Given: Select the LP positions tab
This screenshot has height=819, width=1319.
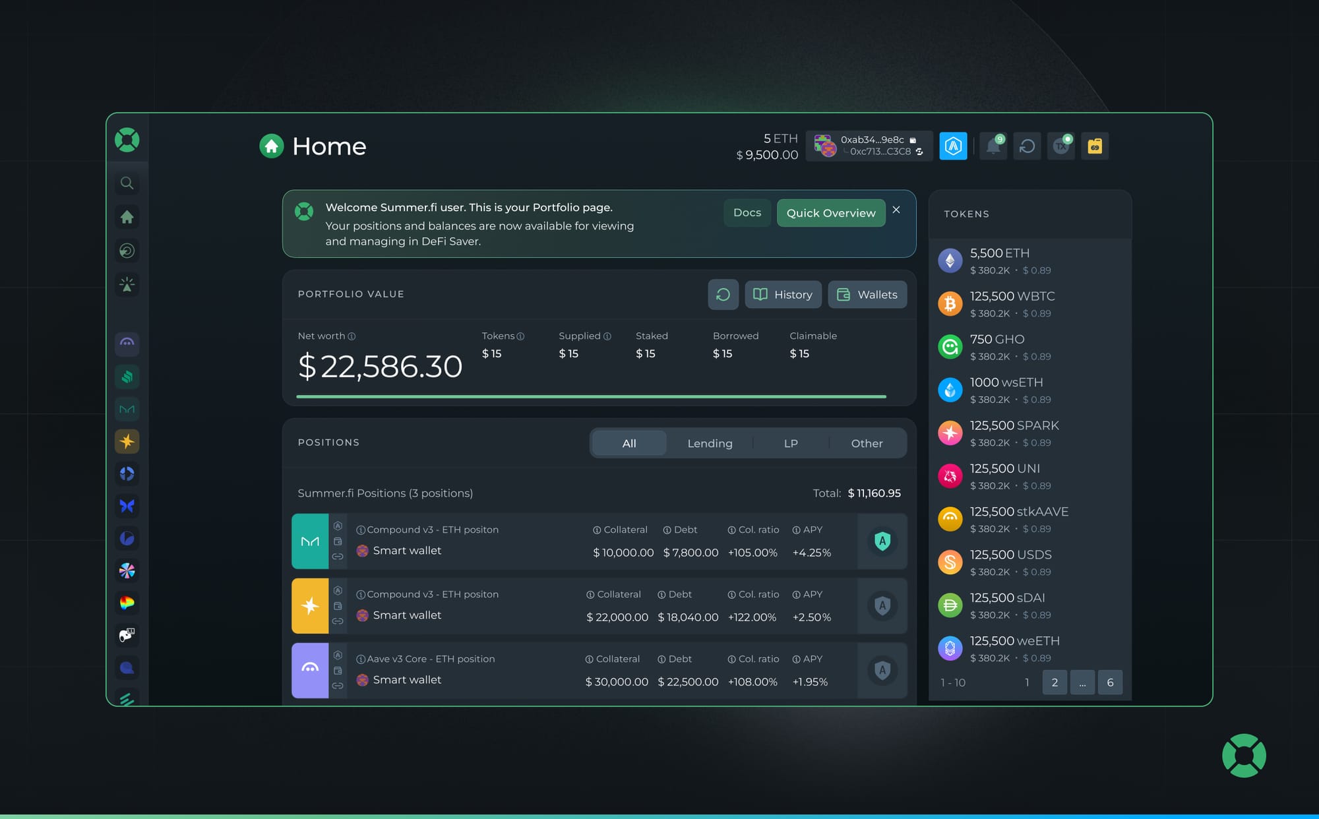Looking at the screenshot, I should (x=791, y=443).
